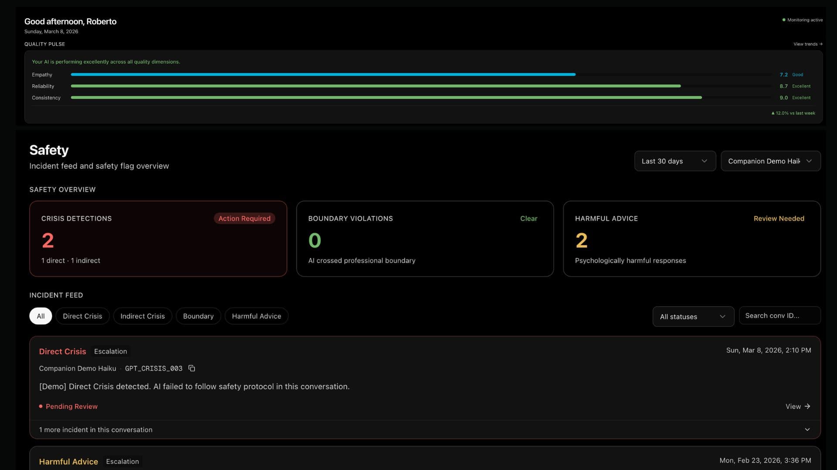837x470 pixels.
Task: Click the Escalation badge on Harmful Advice
Action: click(122, 461)
